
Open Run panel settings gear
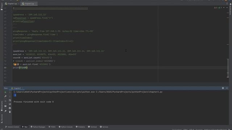coord(223,88)
